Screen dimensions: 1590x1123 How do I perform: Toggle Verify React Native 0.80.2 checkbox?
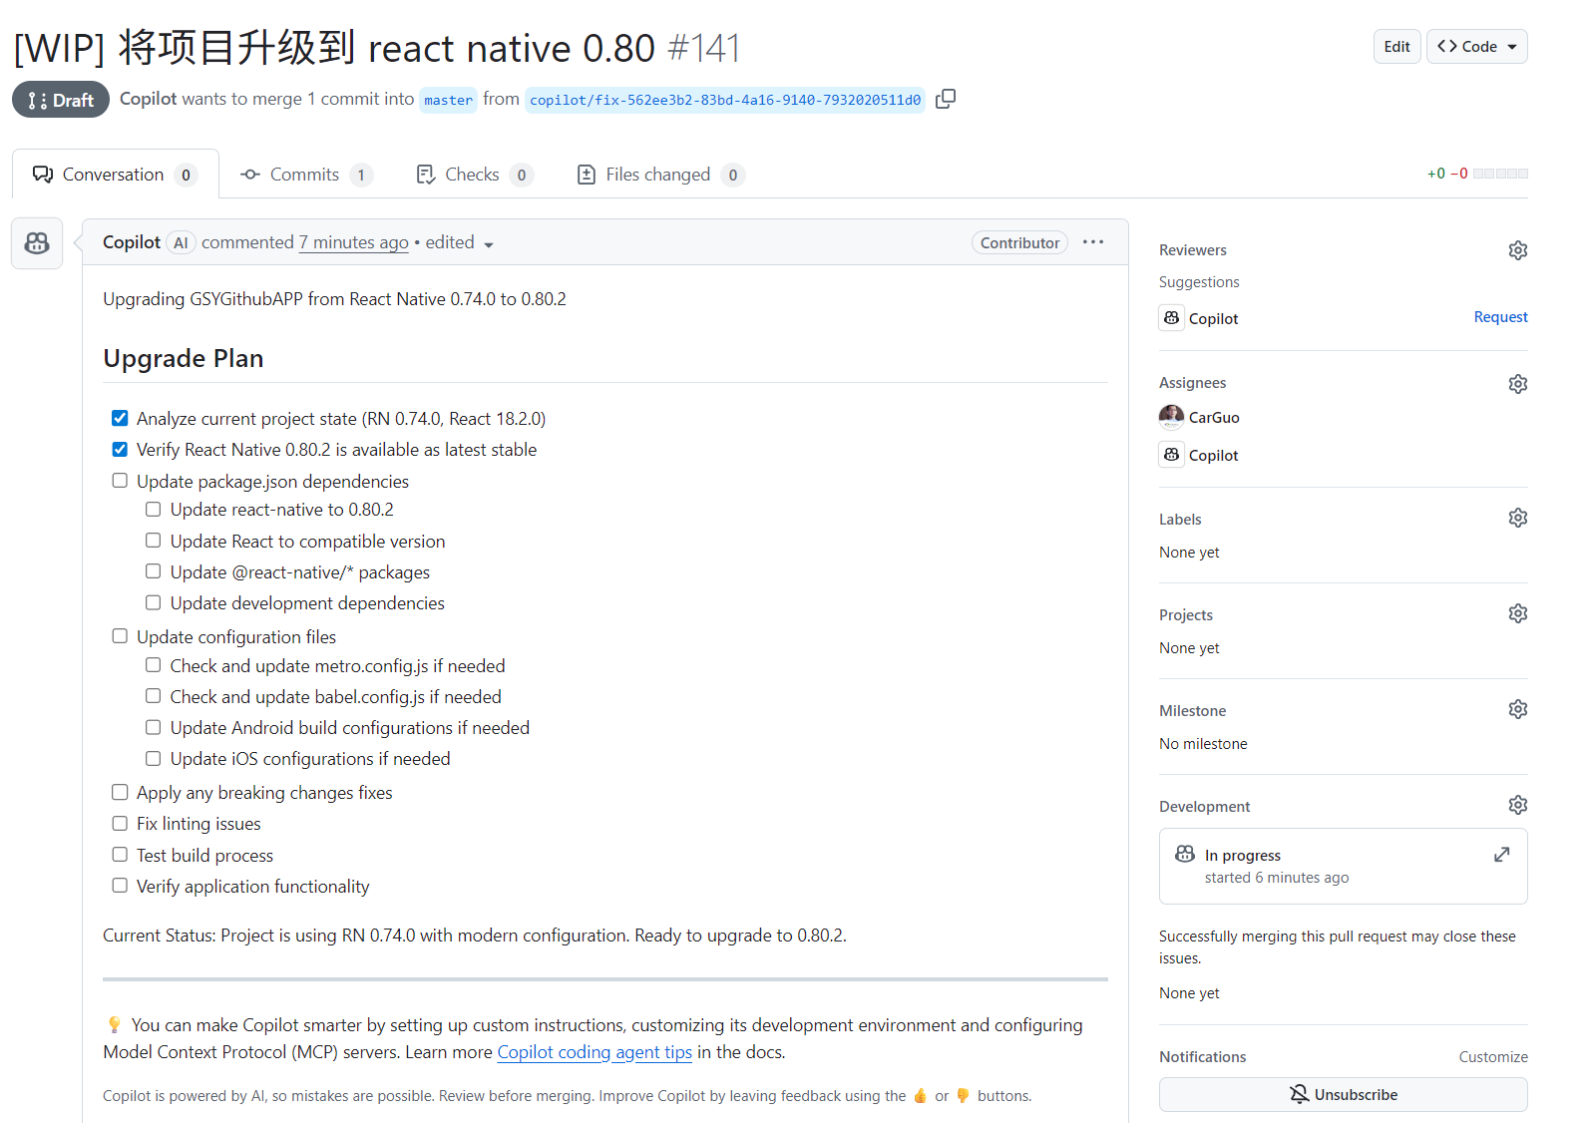click(x=120, y=449)
